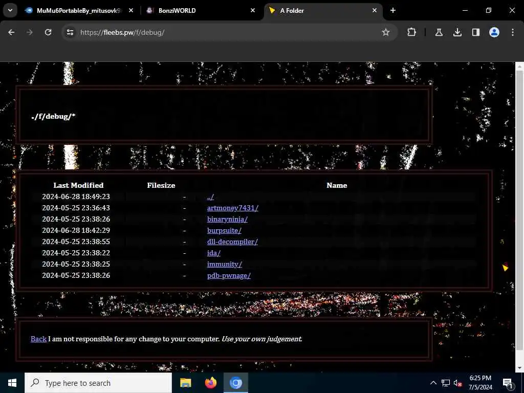Open the binaryninja/ folder link
This screenshot has width=524, height=393.
[x=227, y=219]
